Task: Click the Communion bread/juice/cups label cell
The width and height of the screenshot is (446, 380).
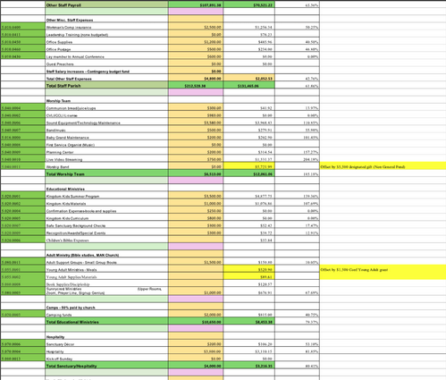Action: pos(106,108)
